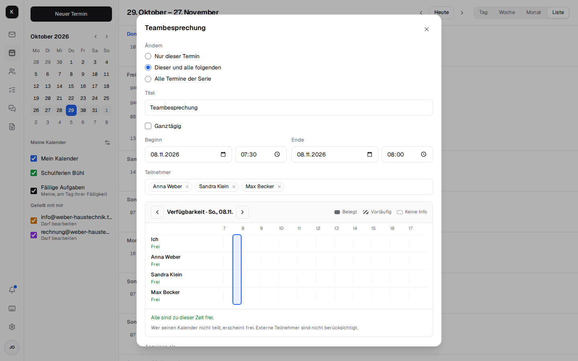
Task: Open the tasks checklist icon in sidebar
Action: click(12, 90)
